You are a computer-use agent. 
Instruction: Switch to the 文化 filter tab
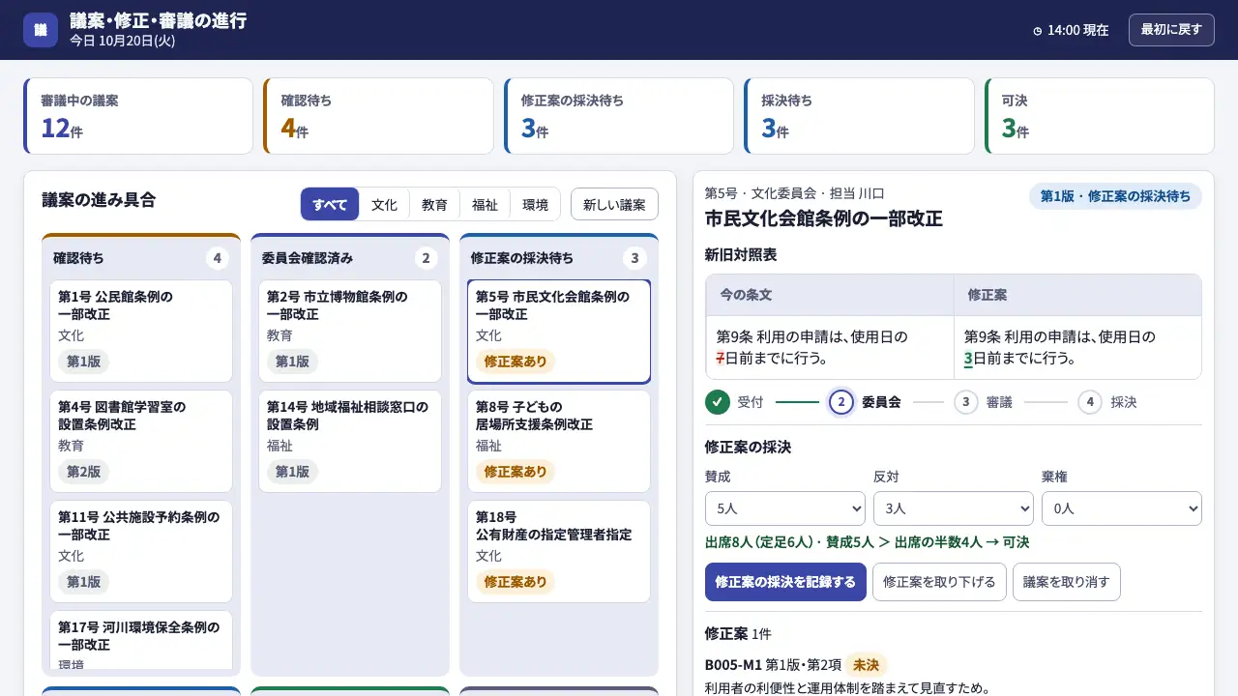click(x=384, y=204)
